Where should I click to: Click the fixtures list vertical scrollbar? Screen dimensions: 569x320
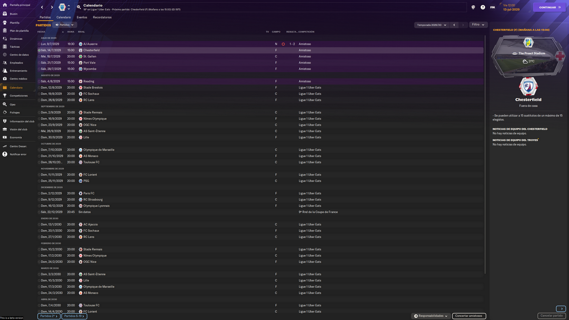[x=486, y=154]
